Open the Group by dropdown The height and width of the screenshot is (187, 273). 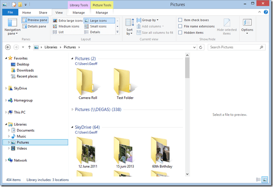[x=148, y=20]
